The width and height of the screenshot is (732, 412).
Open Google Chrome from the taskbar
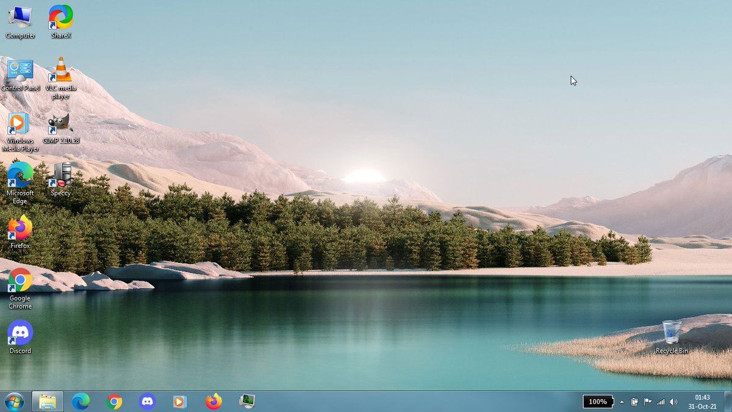114,401
